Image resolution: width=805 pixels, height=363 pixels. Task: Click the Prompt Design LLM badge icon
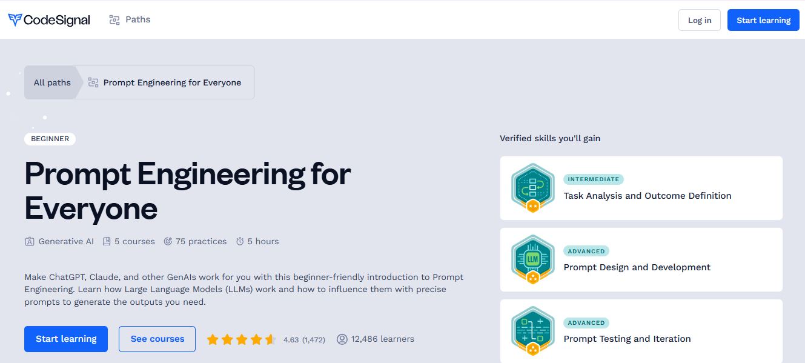click(532, 260)
